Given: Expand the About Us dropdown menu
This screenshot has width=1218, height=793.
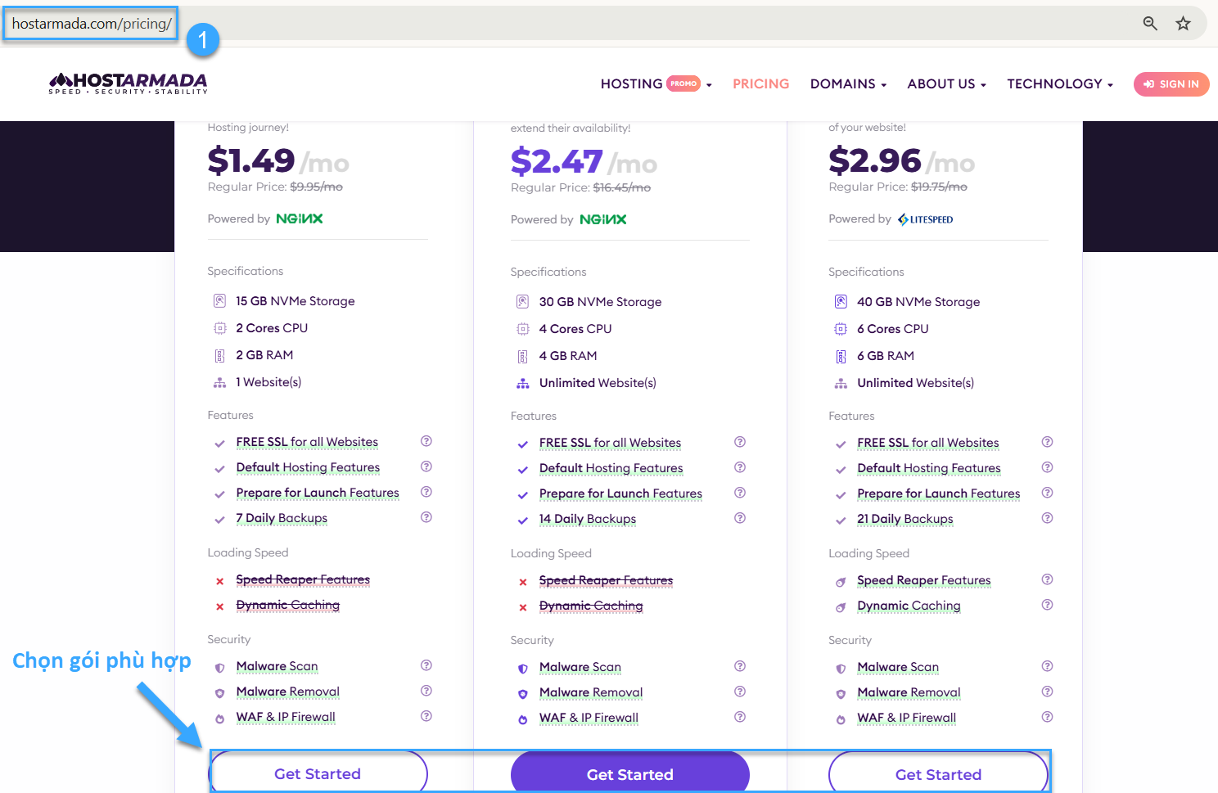Looking at the screenshot, I should click(x=946, y=83).
